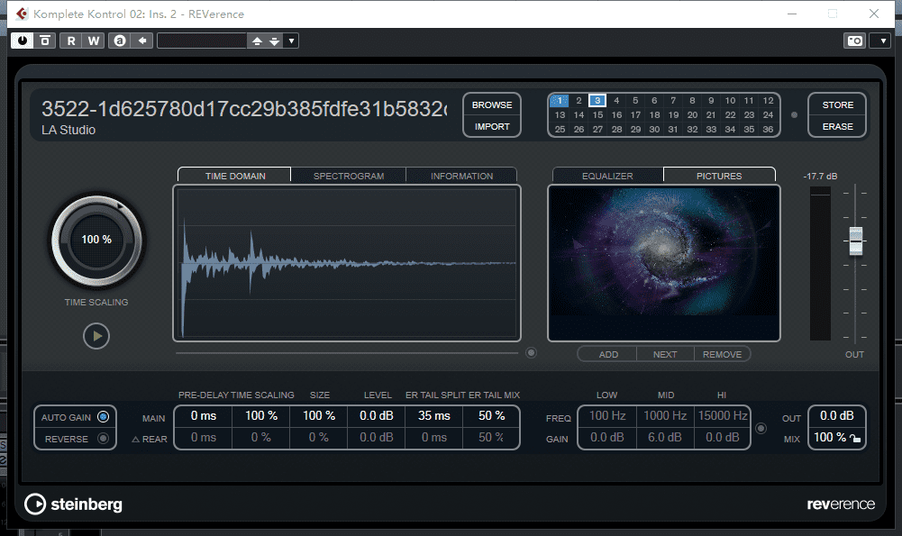902x536 pixels.
Task: Click the snapshot camera icon
Action: (x=853, y=41)
